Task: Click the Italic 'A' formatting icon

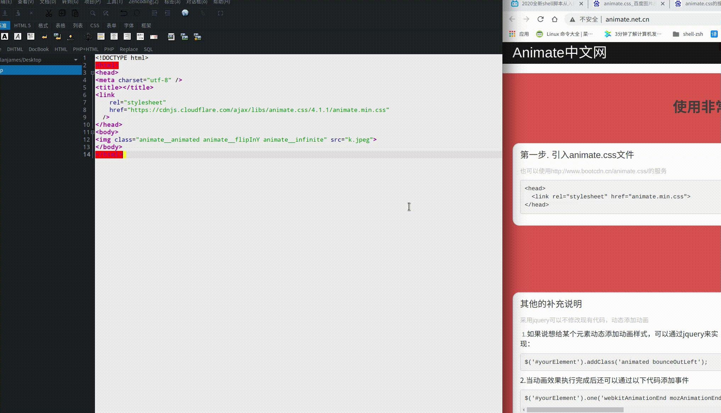Action: point(17,36)
